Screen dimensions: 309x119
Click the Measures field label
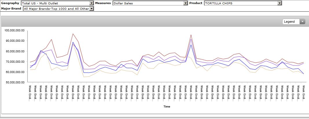click(103, 3)
